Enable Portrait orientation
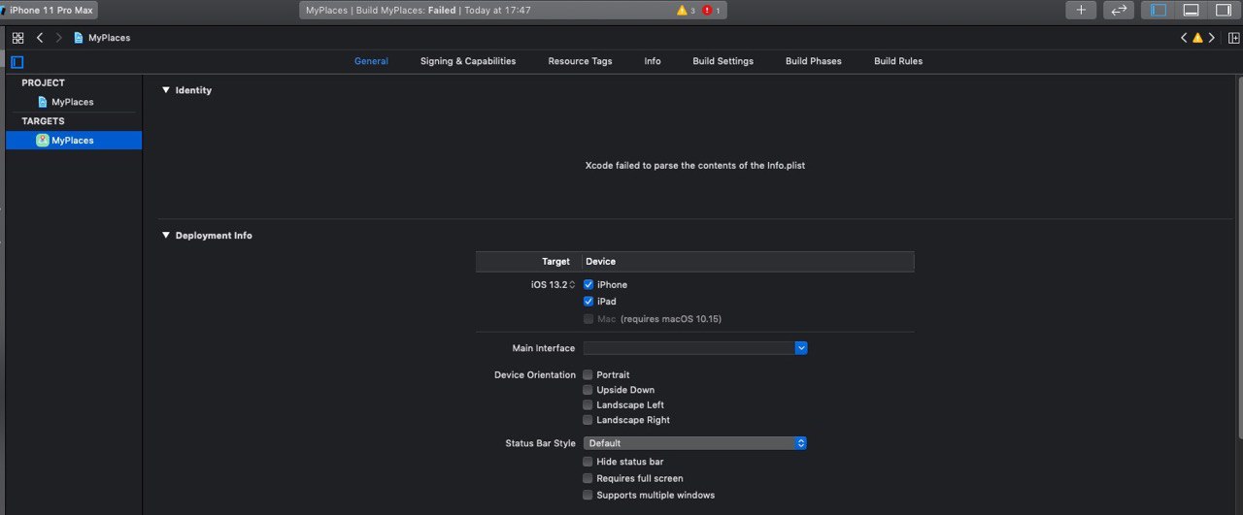This screenshot has height=515, width=1243. point(588,374)
